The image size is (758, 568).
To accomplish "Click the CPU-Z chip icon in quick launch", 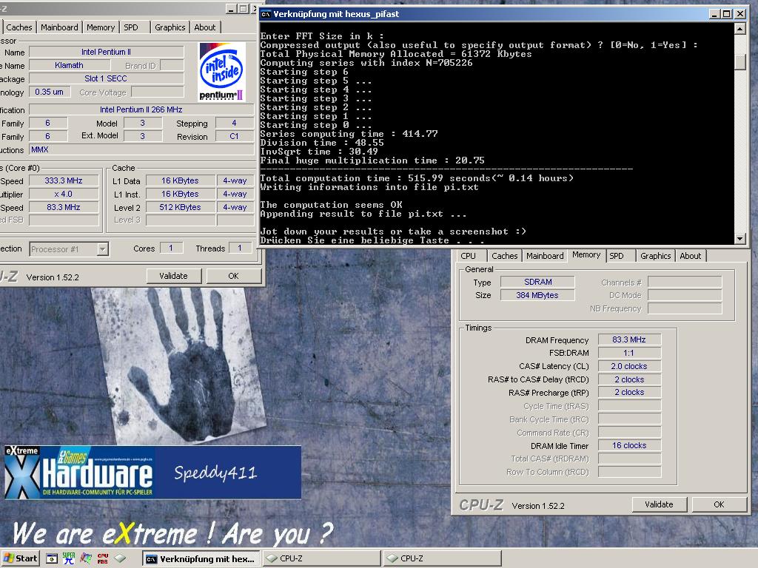I will [x=120, y=558].
